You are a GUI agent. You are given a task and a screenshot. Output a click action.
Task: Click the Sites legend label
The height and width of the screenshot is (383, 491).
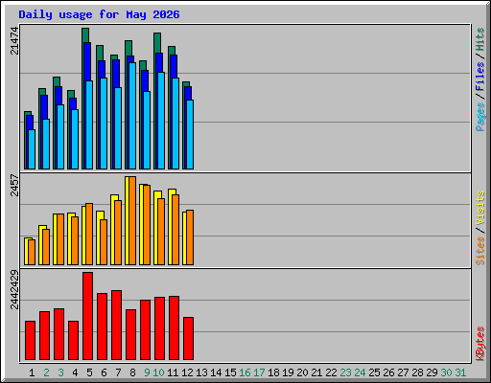479,251
